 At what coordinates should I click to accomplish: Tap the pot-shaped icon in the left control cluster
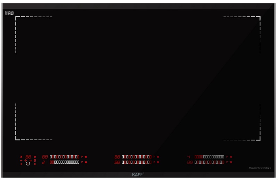(x=31, y=160)
